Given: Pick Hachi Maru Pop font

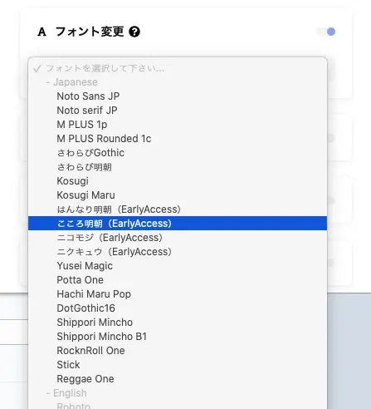Looking at the screenshot, I should coord(178,294).
